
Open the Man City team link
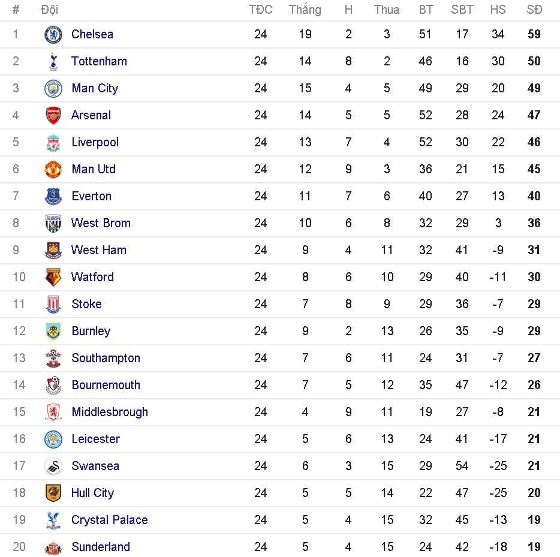[x=95, y=88]
